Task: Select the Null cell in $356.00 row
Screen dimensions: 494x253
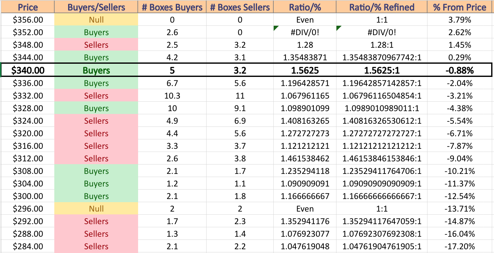Action: point(96,20)
